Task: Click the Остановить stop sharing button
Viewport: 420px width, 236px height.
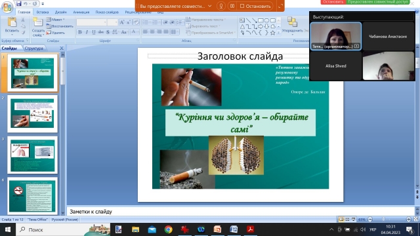Action: (x=255, y=6)
